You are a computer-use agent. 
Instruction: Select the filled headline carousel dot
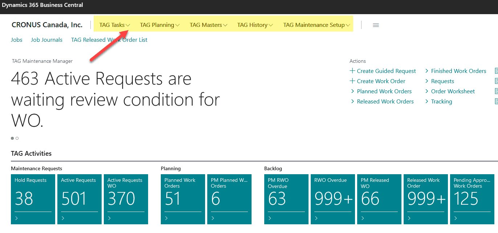12,138
